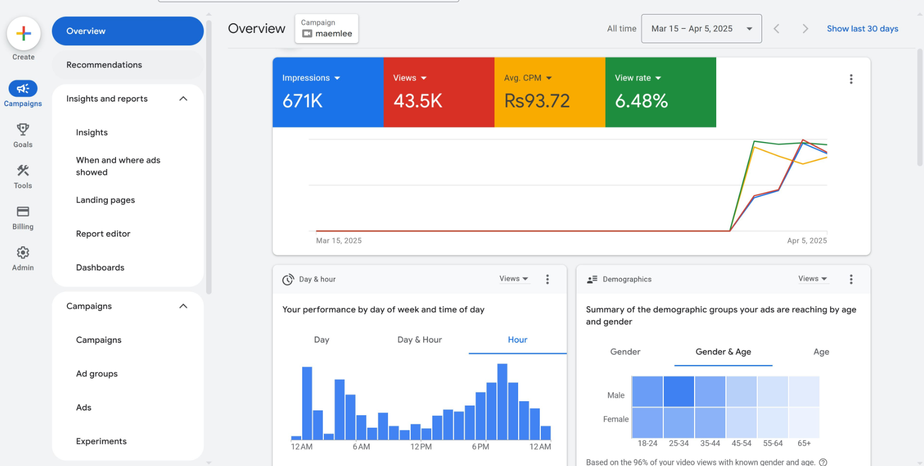This screenshot has height=466, width=924.
Task: Click Show last 30 days link
Action: pos(862,29)
